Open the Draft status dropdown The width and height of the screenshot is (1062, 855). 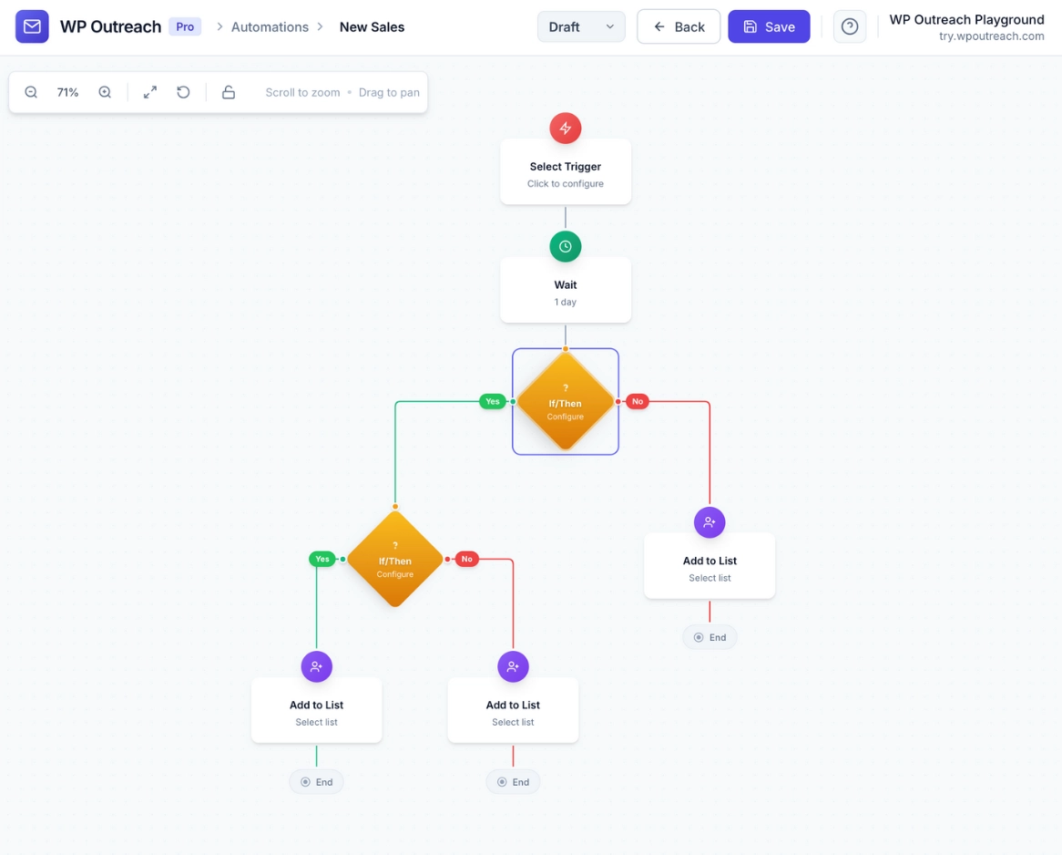(580, 26)
